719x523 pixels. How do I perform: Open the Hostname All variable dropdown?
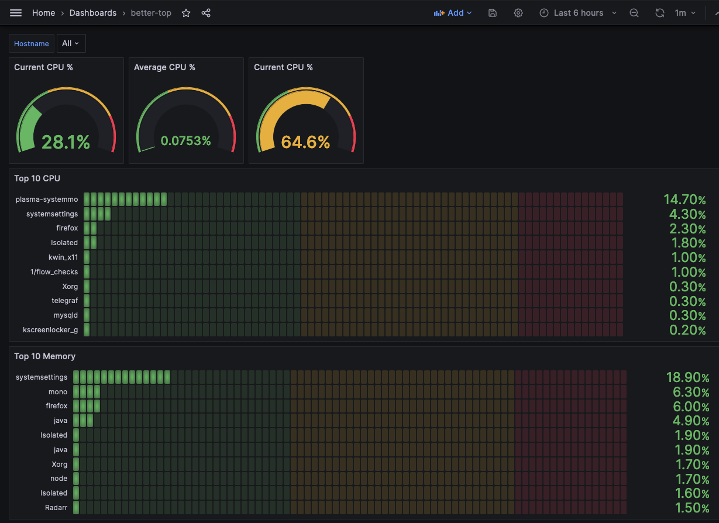pyautogui.click(x=71, y=43)
